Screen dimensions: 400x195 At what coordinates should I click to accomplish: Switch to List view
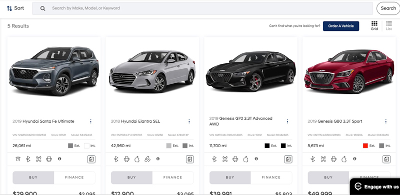click(x=389, y=26)
